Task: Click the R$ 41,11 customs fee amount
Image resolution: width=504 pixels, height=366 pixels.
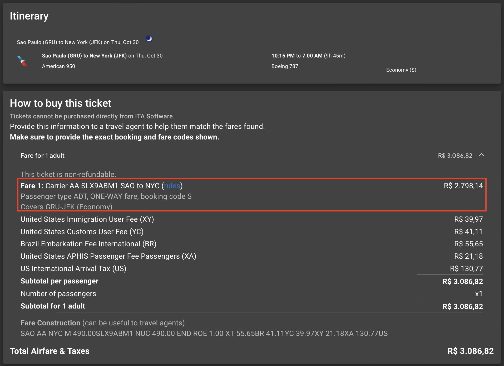Action: pyautogui.click(x=468, y=232)
